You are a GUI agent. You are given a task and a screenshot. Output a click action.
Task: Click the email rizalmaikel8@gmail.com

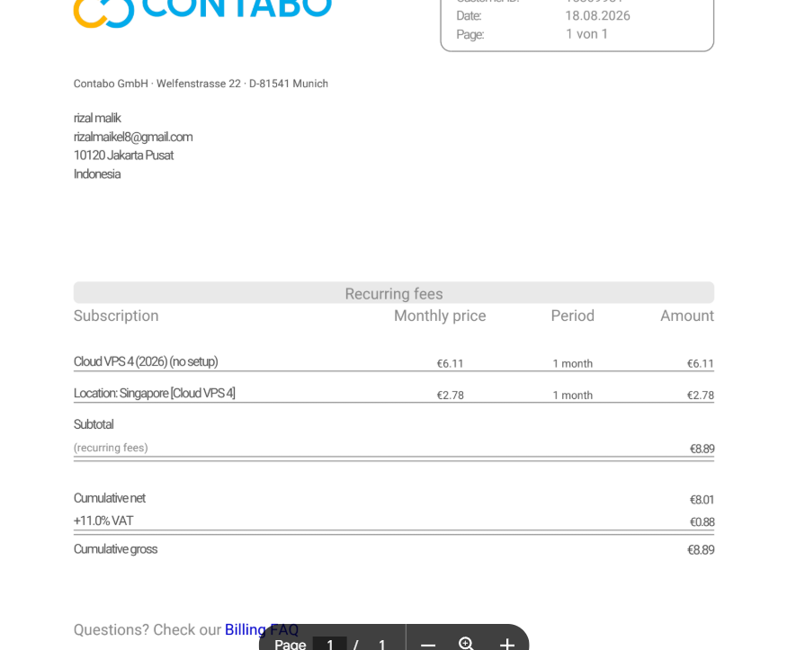coord(133,137)
